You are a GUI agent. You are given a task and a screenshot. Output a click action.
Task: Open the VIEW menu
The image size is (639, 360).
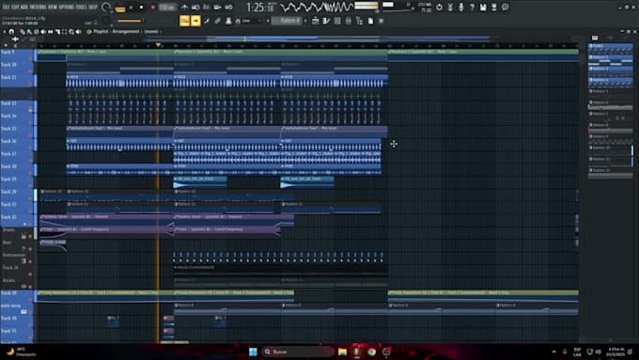(53, 7)
